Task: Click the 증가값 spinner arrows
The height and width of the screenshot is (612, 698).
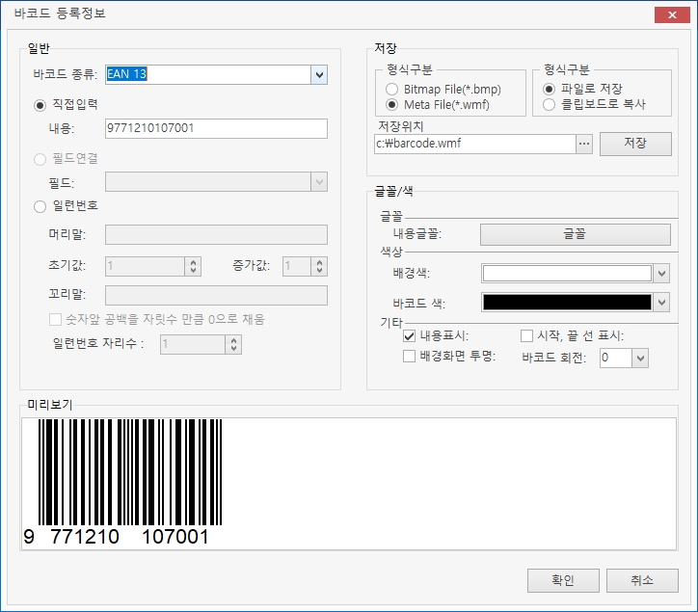Action: point(319,266)
